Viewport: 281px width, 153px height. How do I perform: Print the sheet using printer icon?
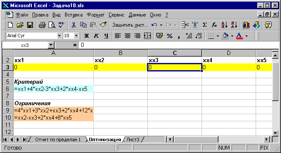(42, 25)
